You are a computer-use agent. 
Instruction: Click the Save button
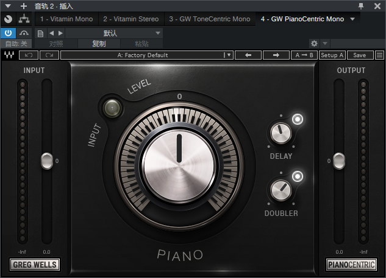pos(360,55)
